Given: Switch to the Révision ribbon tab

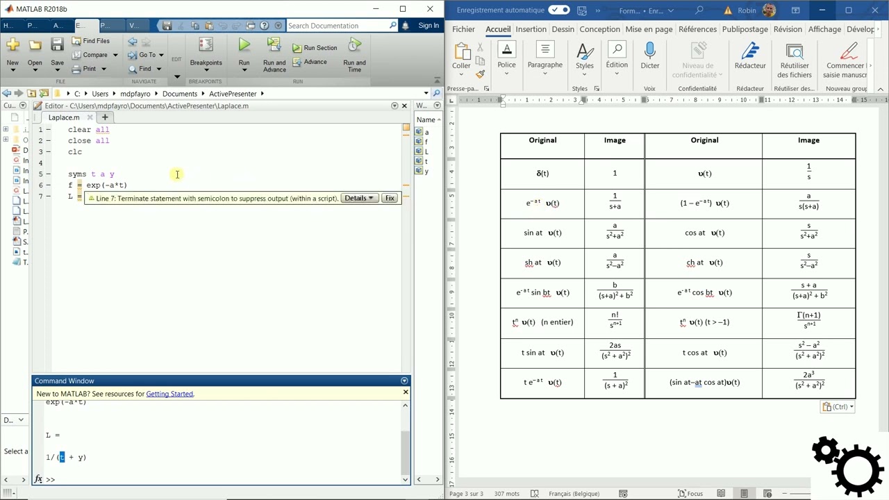Looking at the screenshot, I should (787, 29).
